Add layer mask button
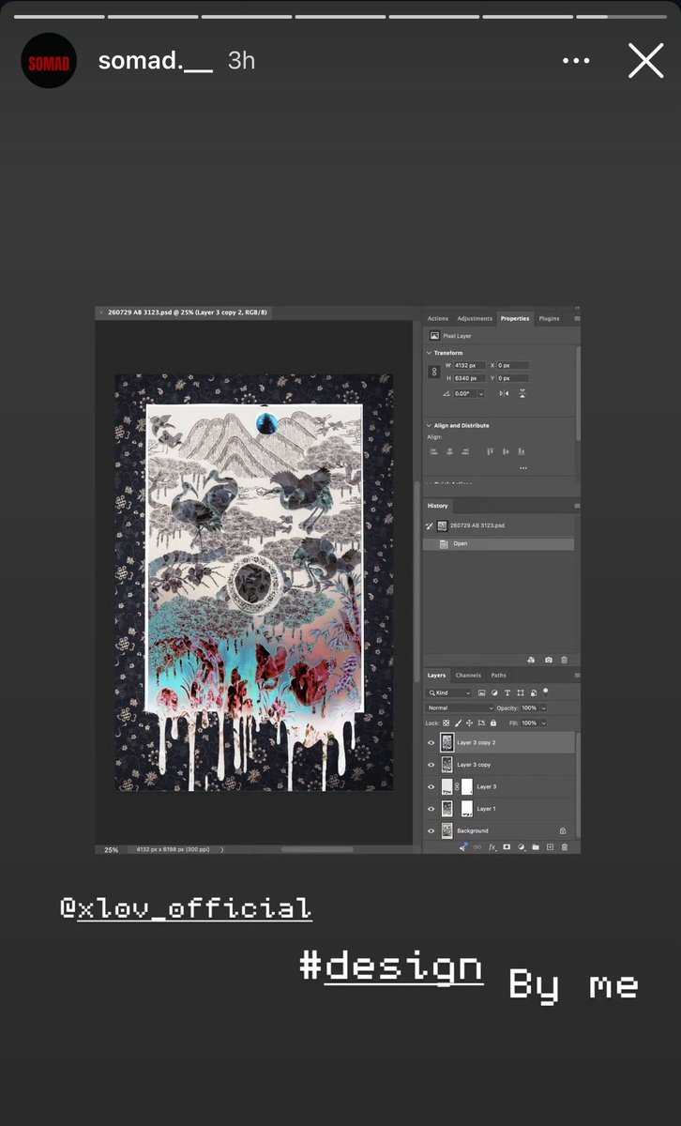681x1126 pixels. click(x=507, y=847)
